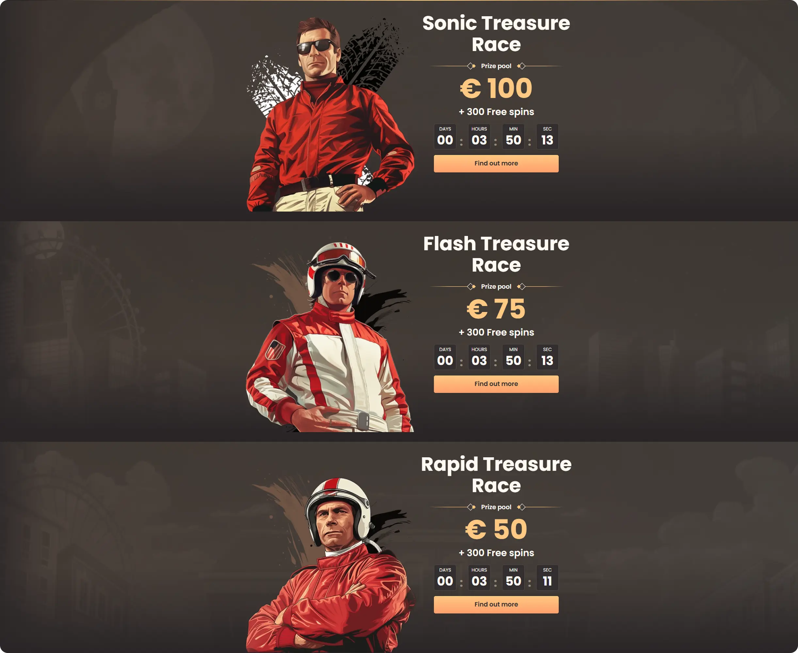This screenshot has height=653, width=798.
Task: Click the € 75 prize pool amount
Action: (x=496, y=309)
